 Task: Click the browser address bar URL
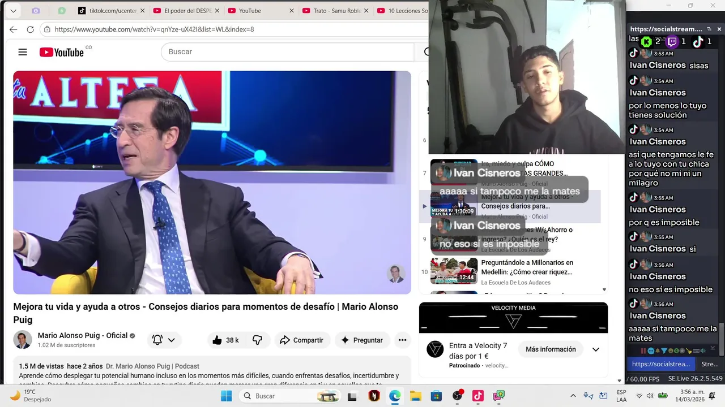click(154, 29)
